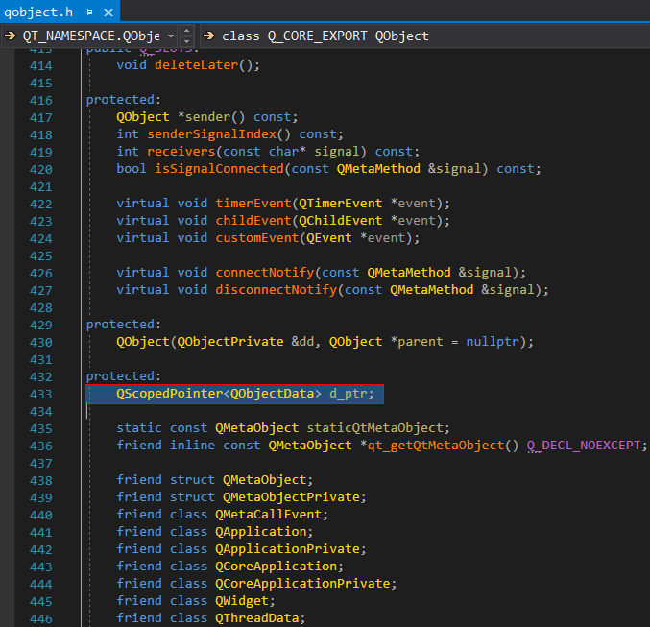The image size is (650, 627).
Task: Click timerEvent in line 422
Action: [x=253, y=204]
